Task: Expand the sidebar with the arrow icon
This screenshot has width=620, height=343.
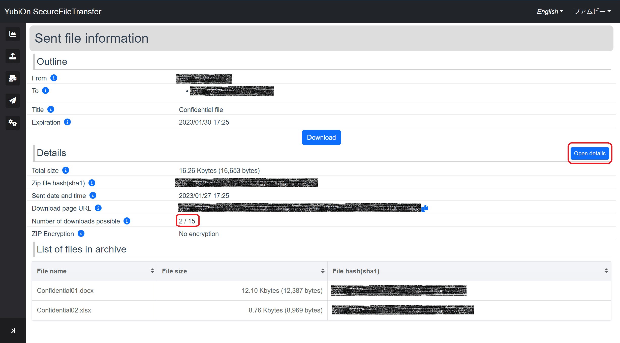Action: click(13, 331)
